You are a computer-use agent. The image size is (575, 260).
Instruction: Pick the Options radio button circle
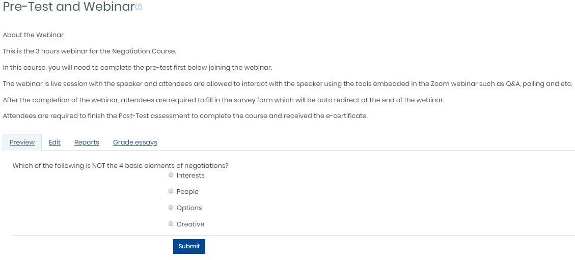click(171, 207)
